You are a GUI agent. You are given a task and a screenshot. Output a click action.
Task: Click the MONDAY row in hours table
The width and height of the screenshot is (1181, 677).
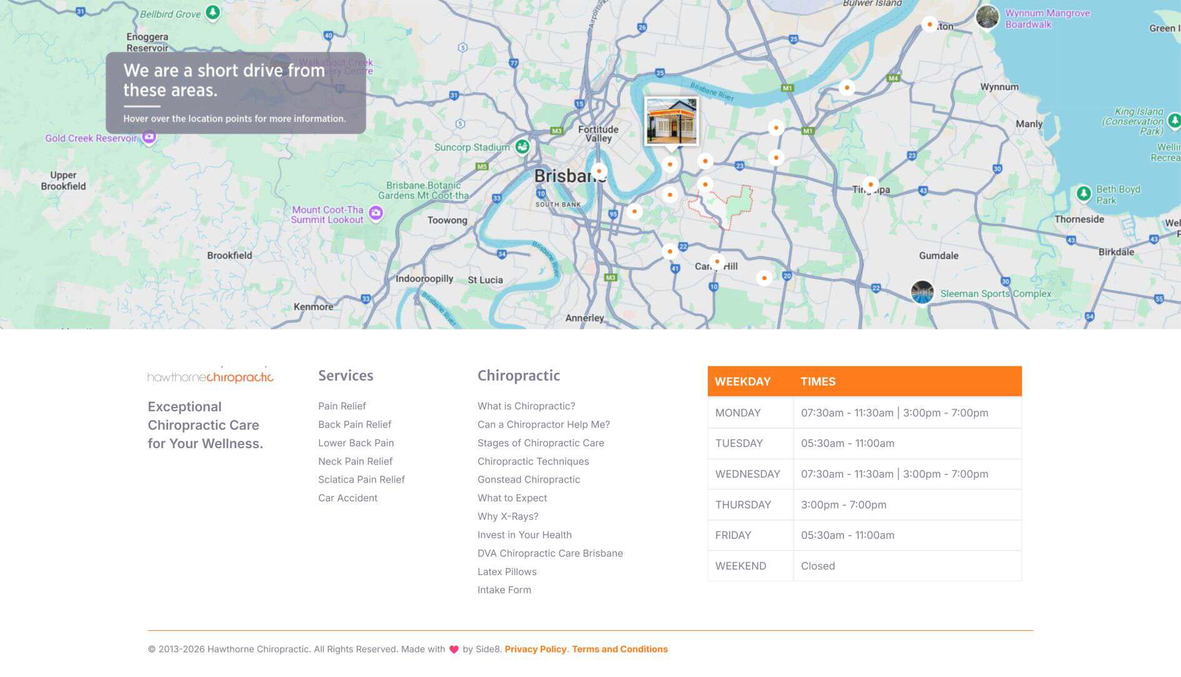click(x=865, y=413)
